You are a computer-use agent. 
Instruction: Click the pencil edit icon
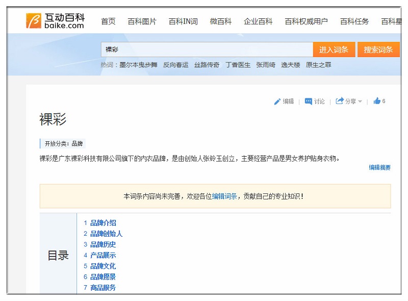(x=277, y=102)
